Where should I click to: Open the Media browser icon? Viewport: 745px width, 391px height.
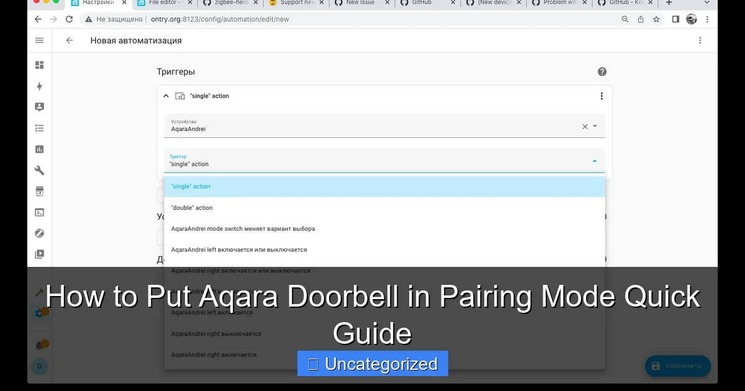(x=39, y=254)
